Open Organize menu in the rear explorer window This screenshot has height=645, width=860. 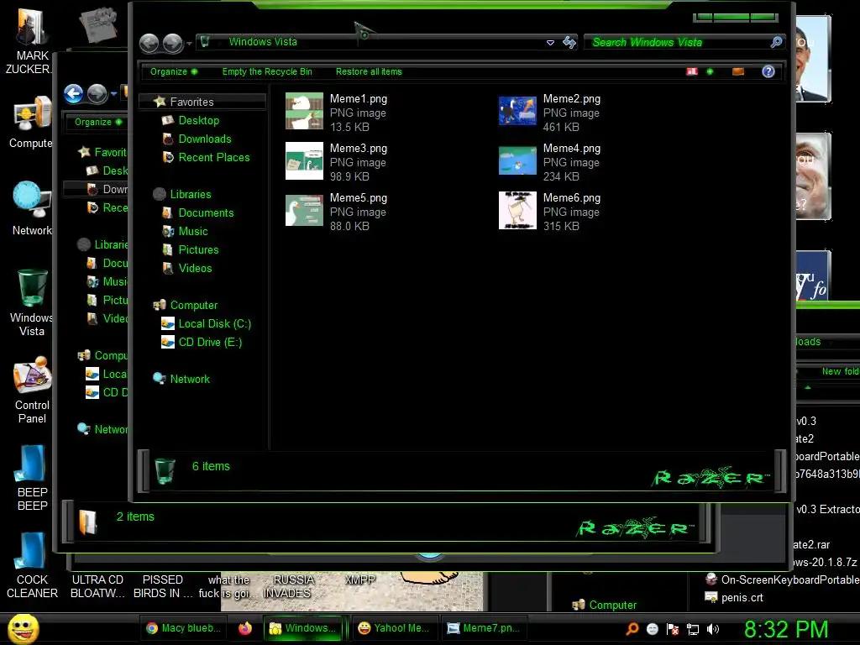click(97, 122)
